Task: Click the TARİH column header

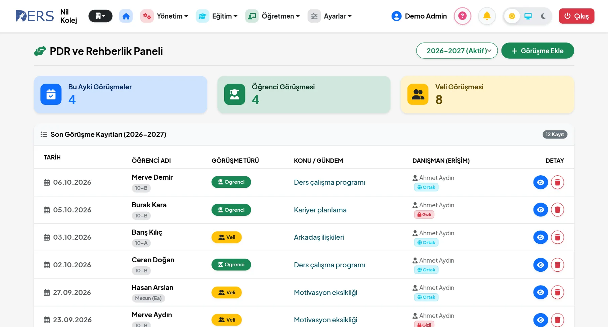Action: click(52, 157)
